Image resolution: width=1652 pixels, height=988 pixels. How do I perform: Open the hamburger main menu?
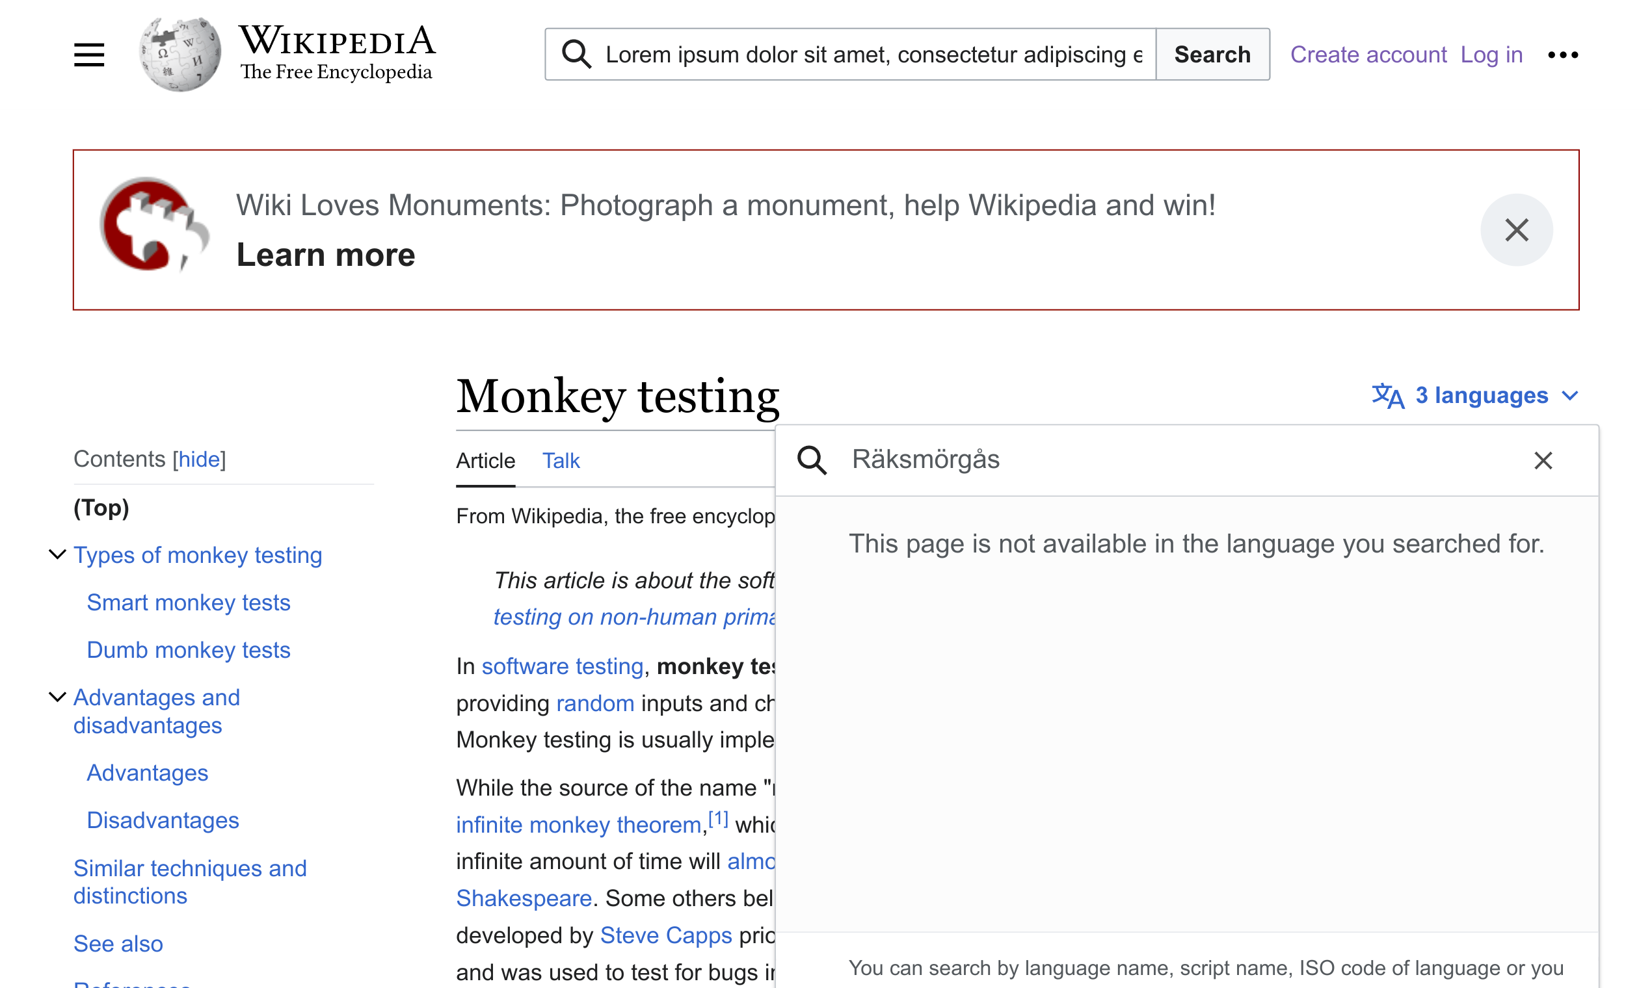[88, 55]
